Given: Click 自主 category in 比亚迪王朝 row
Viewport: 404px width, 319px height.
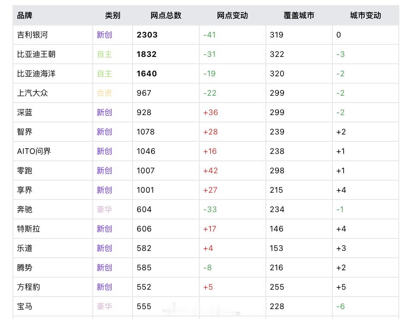Looking at the screenshot, I should coord(104,54).
